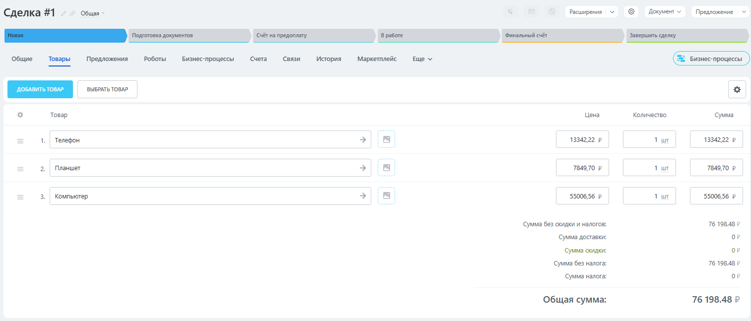This screenshot has width=751, height=321.
Task: Click the column settings gear in table header
Action: (x=20, y=115)
